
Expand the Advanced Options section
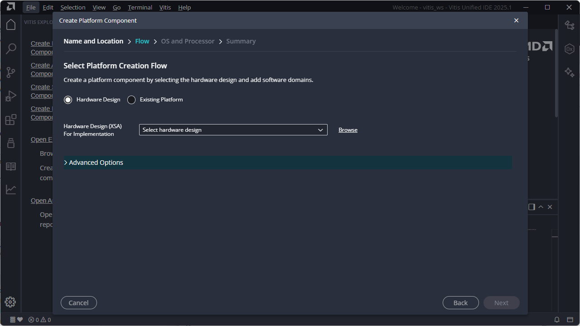tap(96, 163)
